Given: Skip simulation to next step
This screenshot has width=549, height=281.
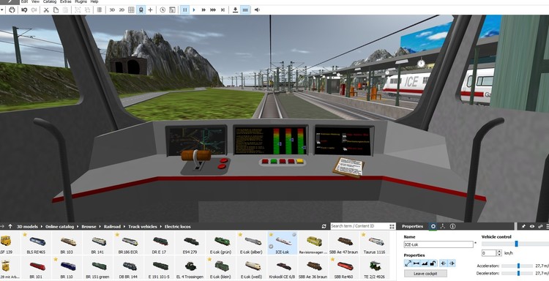Looking at the screenshot, I should (x=223, y=10).
